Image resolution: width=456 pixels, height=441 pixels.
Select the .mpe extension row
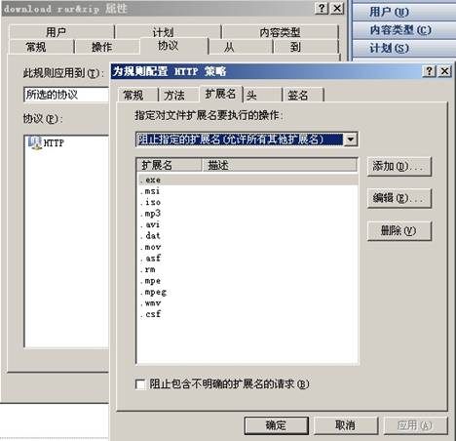[248, 280]
